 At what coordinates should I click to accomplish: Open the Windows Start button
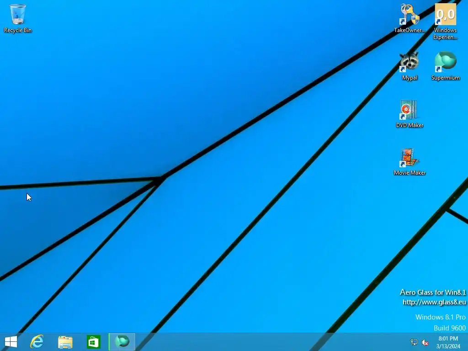[11, 342]
